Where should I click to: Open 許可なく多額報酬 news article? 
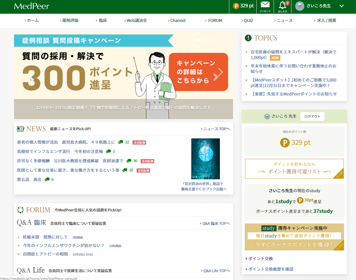point(70,161)
